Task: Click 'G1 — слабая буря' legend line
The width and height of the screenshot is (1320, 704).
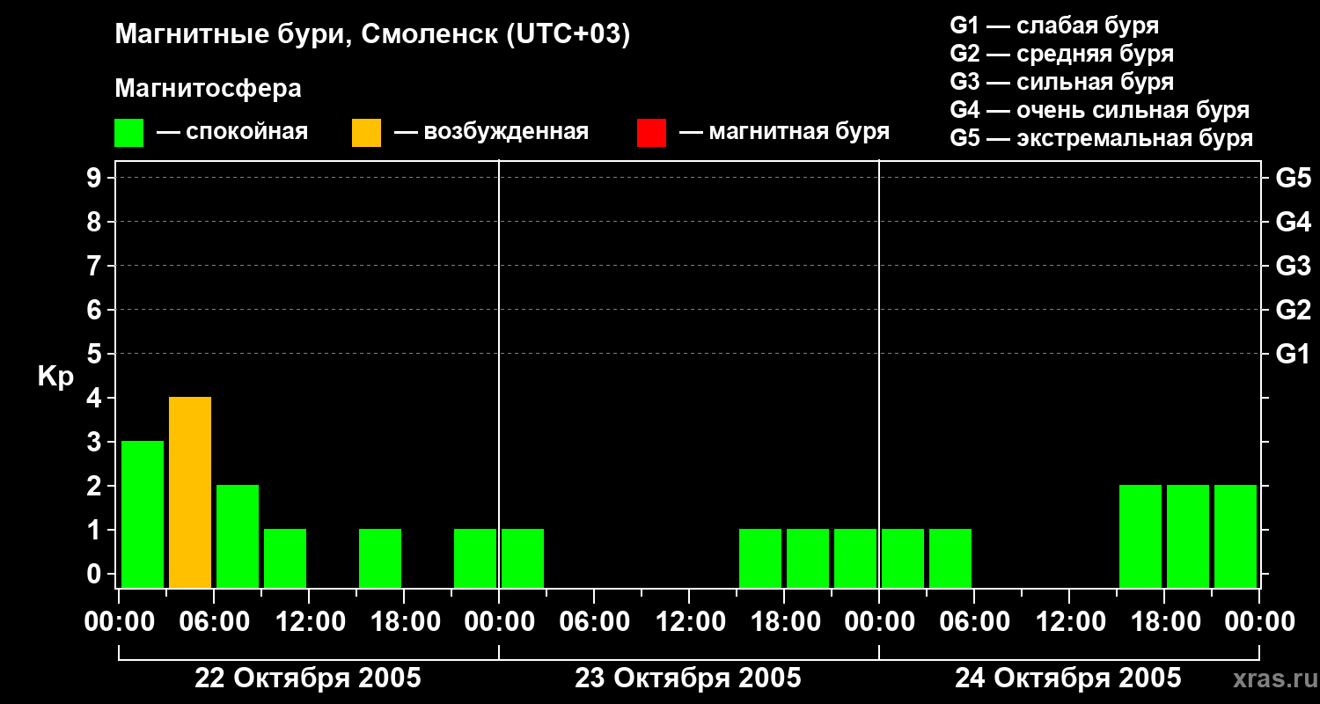Action: point(1054,26)
